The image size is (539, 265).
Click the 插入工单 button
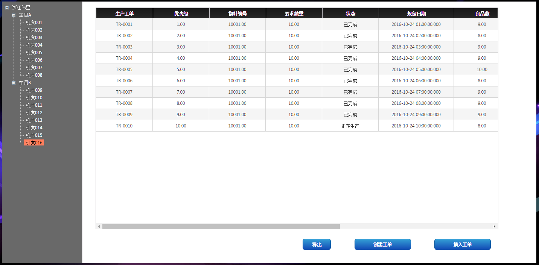(463, 244)
